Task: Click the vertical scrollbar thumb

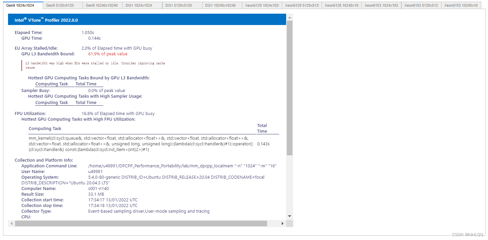Action: (289, 88)
